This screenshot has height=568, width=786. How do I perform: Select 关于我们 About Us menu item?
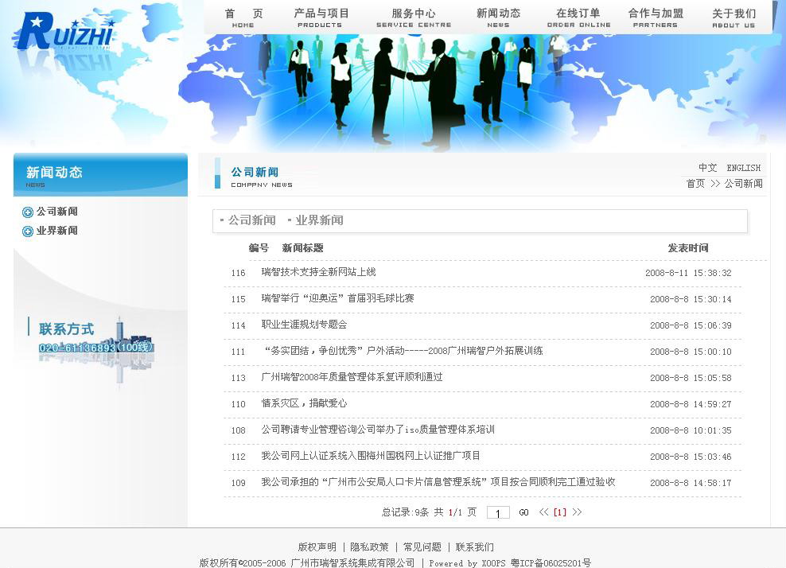tap(733, 18)
